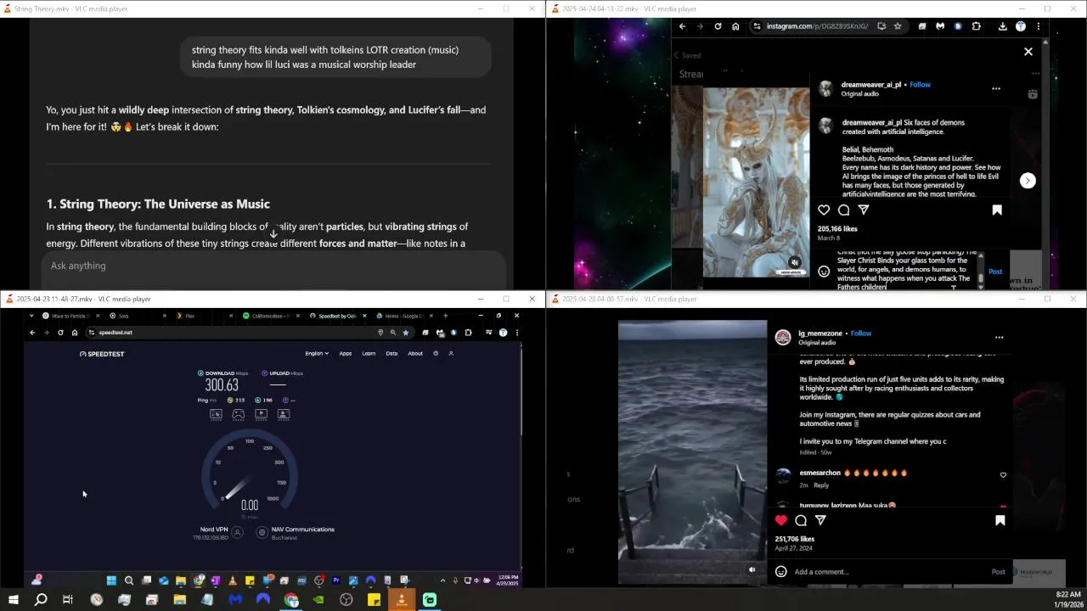
Task: Open emoji picker beside Add a comment
Action: coord(781,572)
